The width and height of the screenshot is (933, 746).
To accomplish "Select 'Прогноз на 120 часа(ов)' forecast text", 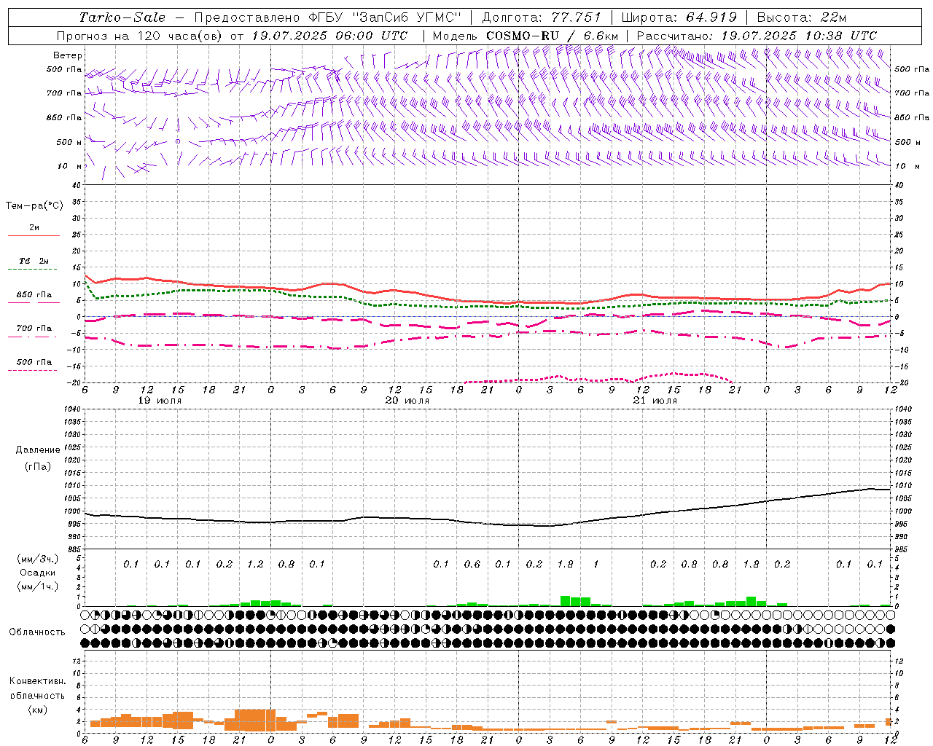I will pyautogui.click(x=141, y=36).
